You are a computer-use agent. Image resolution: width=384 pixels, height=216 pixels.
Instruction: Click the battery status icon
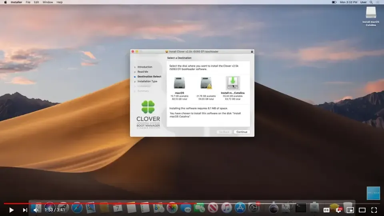point(334,2)
